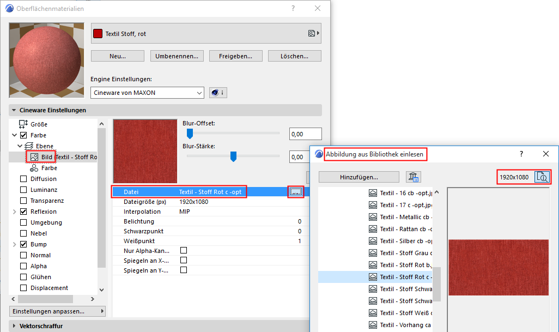Viewport: 559px width, 332px height.
Task: Enable the Displacement channel checkbox
Action: (x=23, y=288)
